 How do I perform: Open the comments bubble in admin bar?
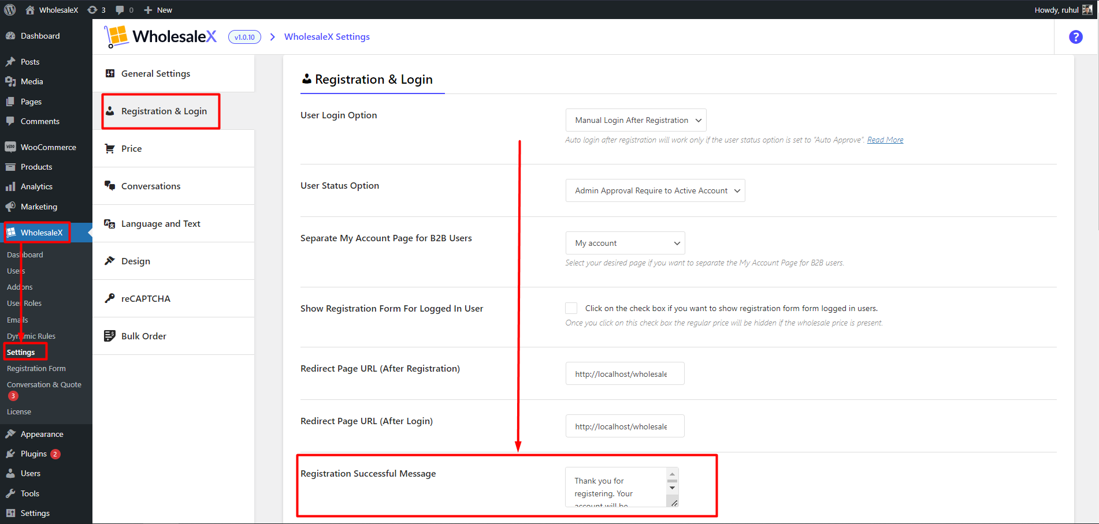pos(120,10)
